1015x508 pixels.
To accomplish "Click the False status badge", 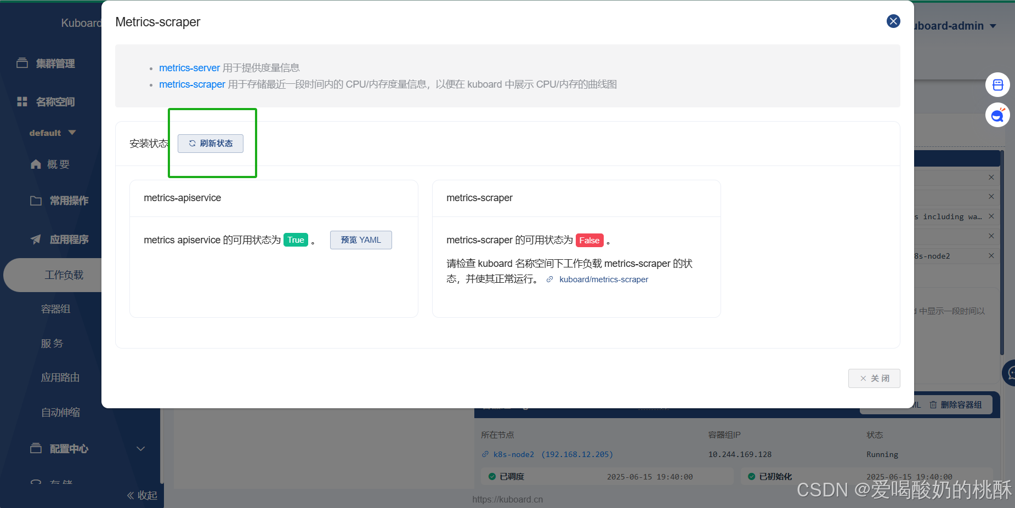I will point(589,241).
